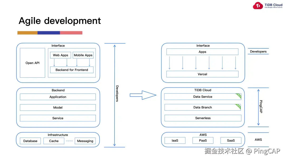Switch to the Mobile Apps item
This screenshot has height=160, width=285.
click(83, 55)
